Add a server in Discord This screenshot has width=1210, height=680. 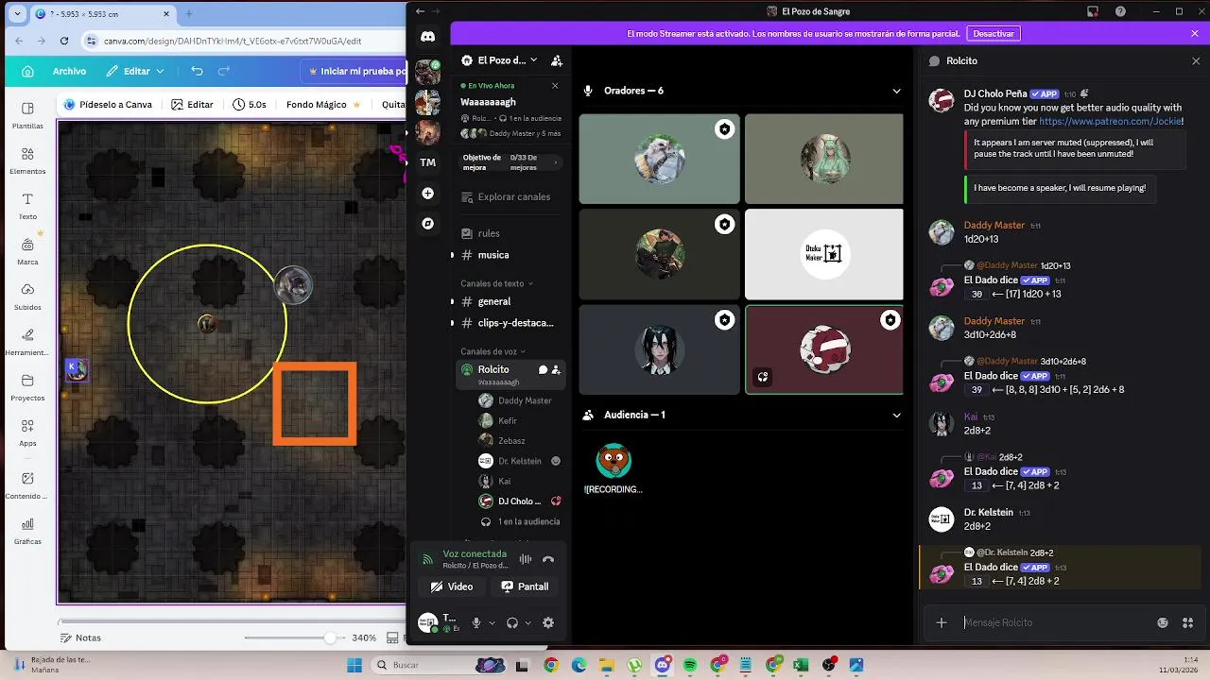(427, 193)
